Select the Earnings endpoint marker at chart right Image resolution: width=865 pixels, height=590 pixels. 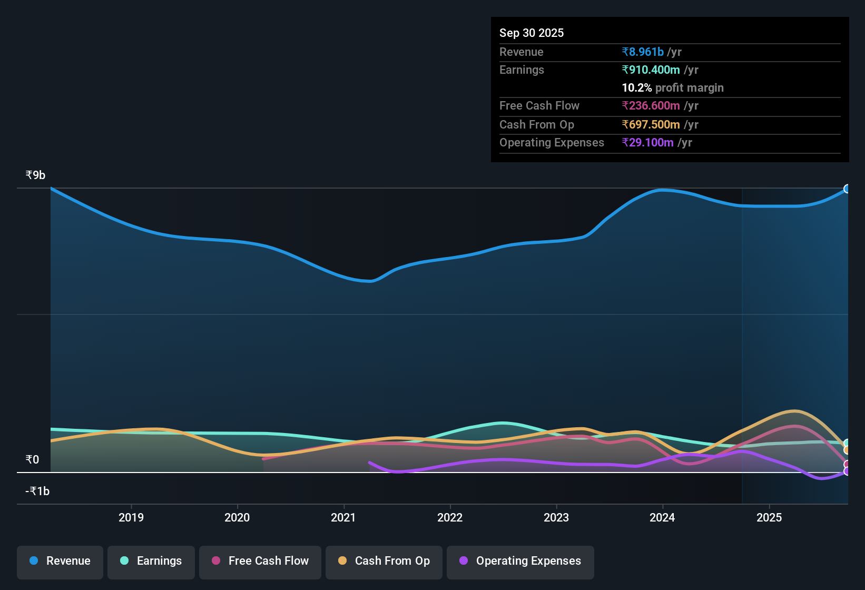[x=847, y=442]
